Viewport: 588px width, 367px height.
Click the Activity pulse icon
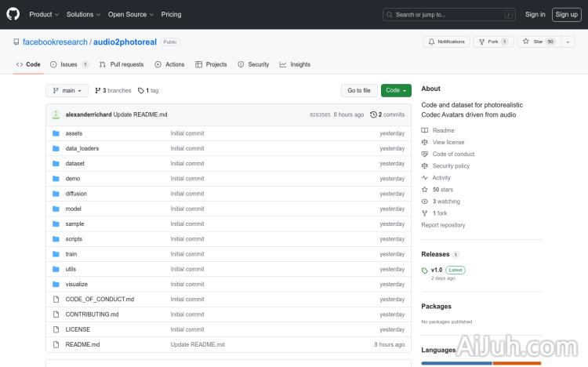pos(425,178)
